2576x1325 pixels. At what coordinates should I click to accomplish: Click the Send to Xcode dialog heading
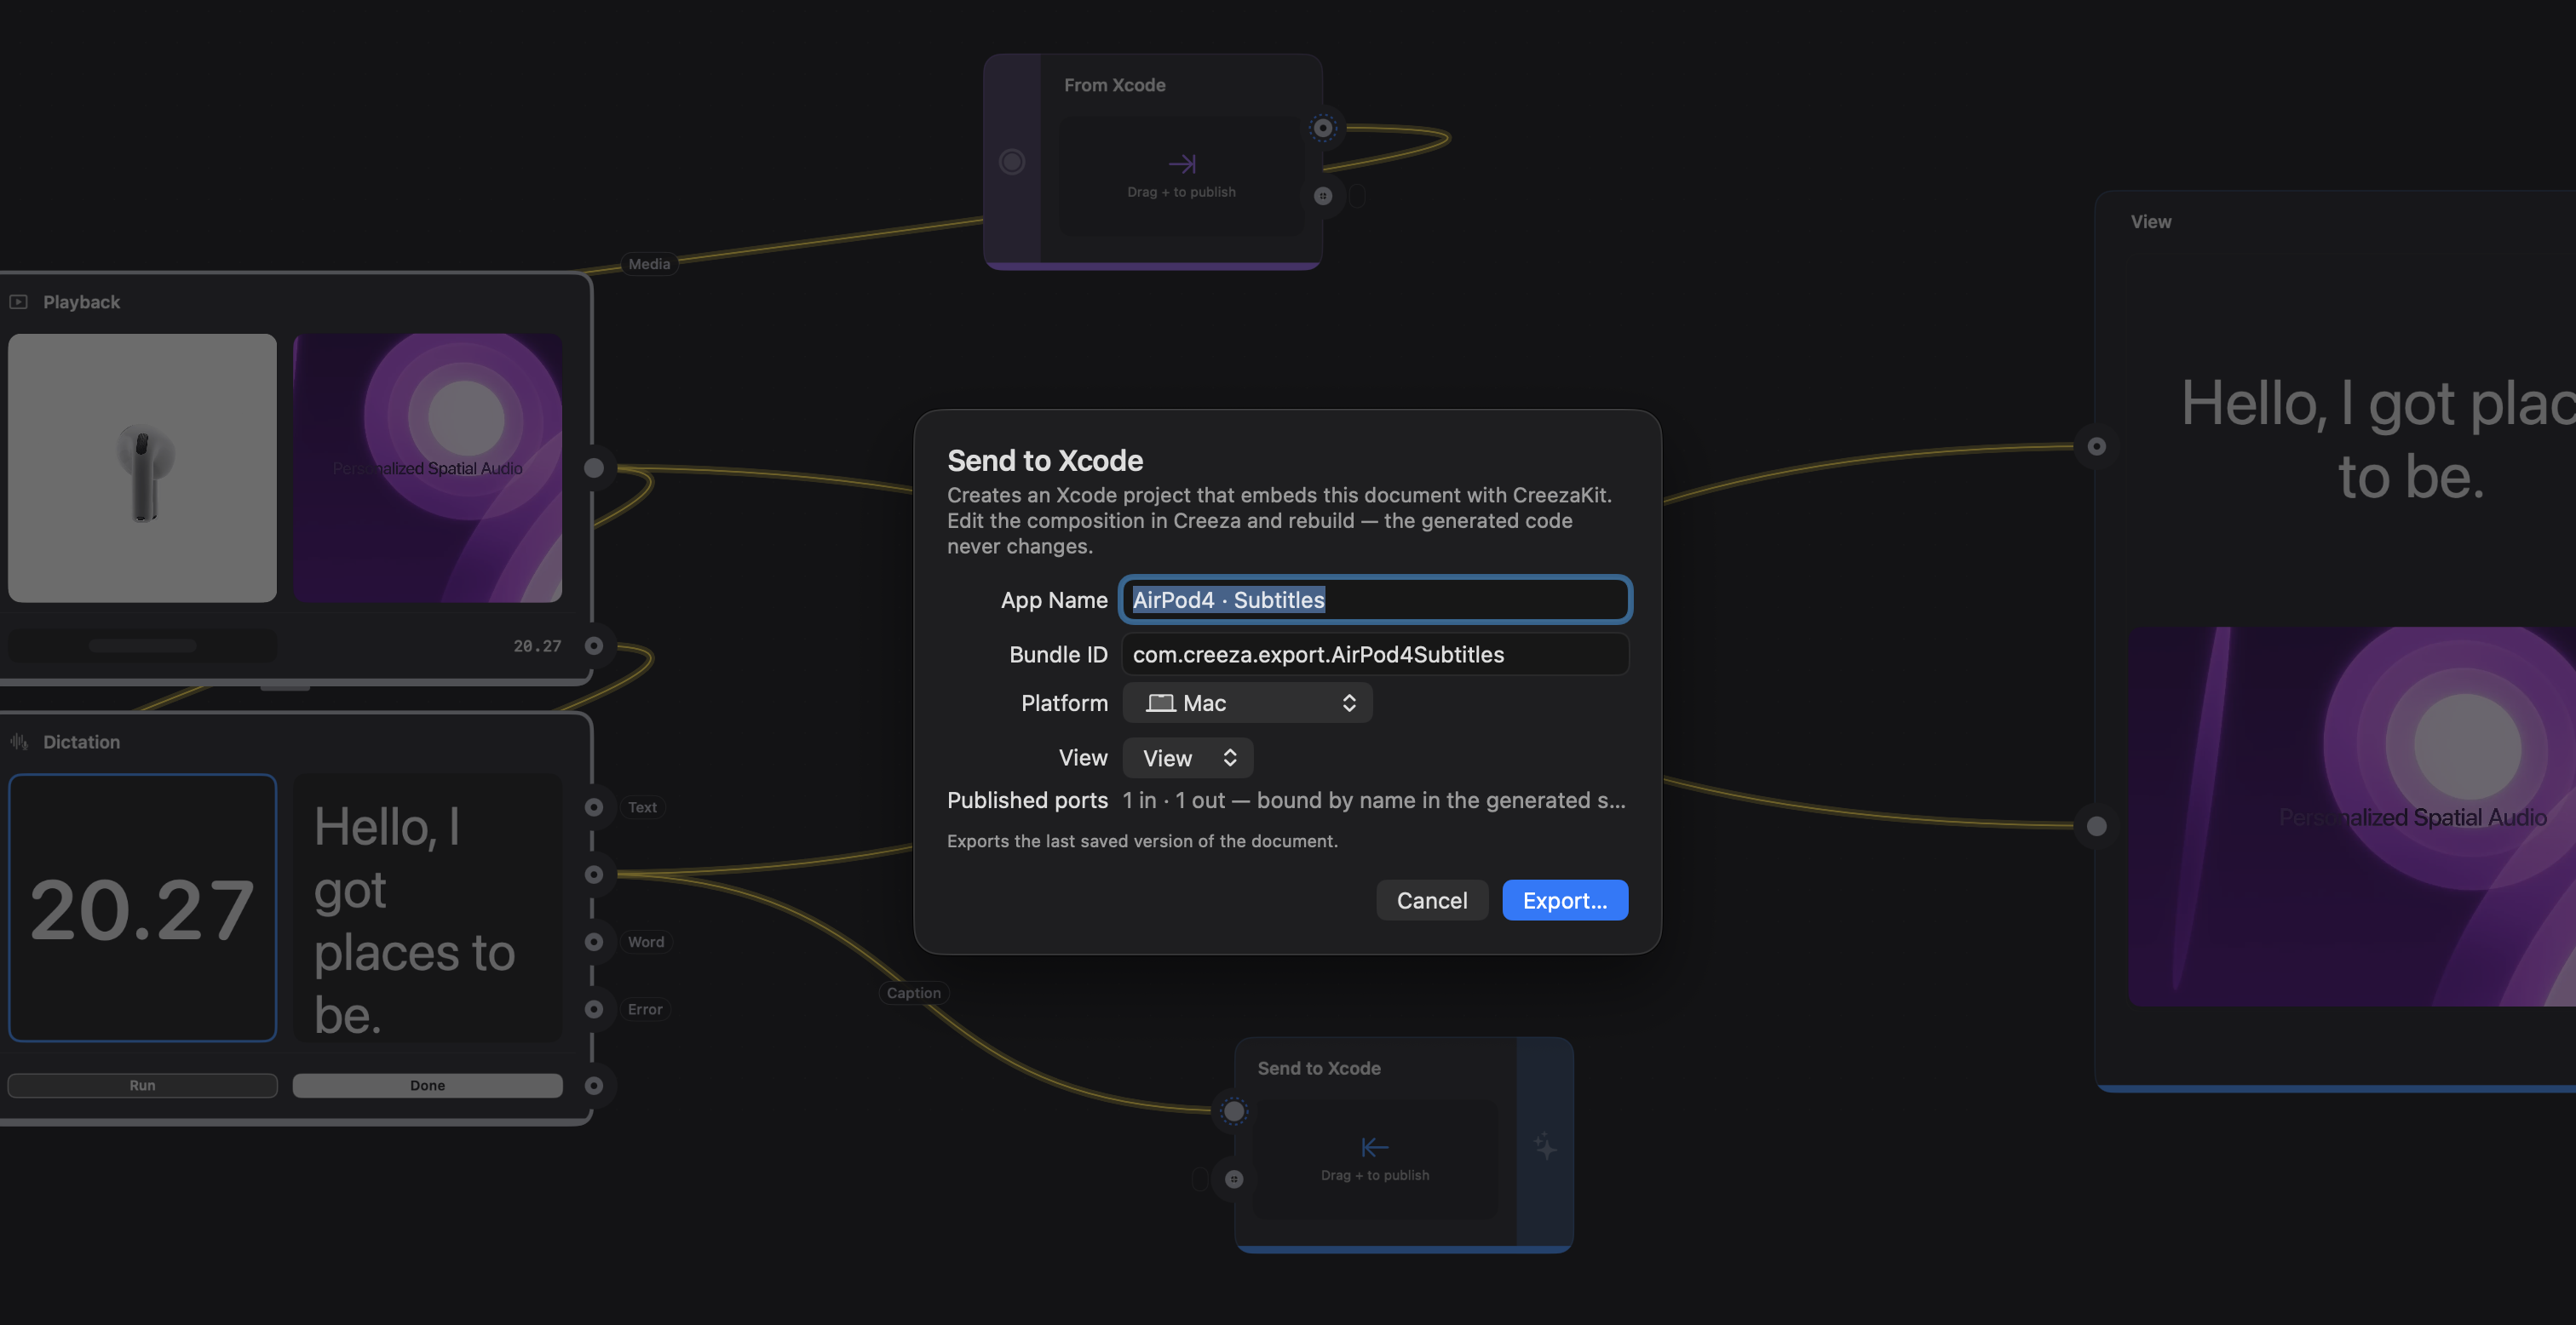[1045, 460]
